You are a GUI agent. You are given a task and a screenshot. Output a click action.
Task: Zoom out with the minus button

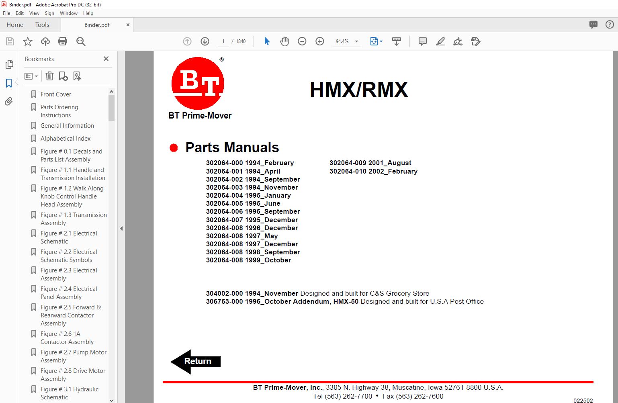tap(302, 41)
